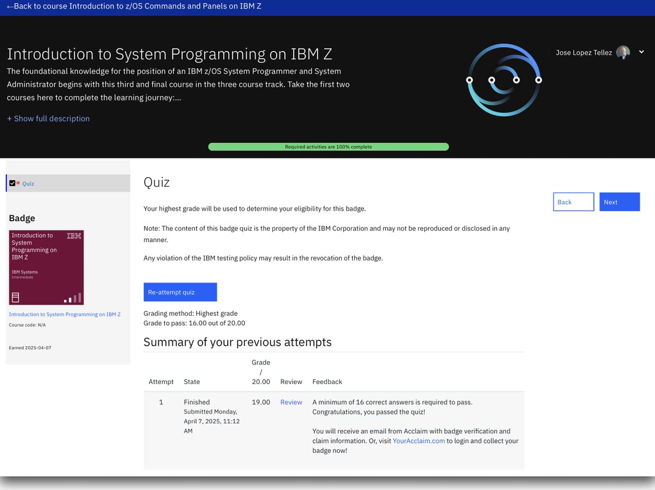
Task: Click the State column header
Action: 192,382
